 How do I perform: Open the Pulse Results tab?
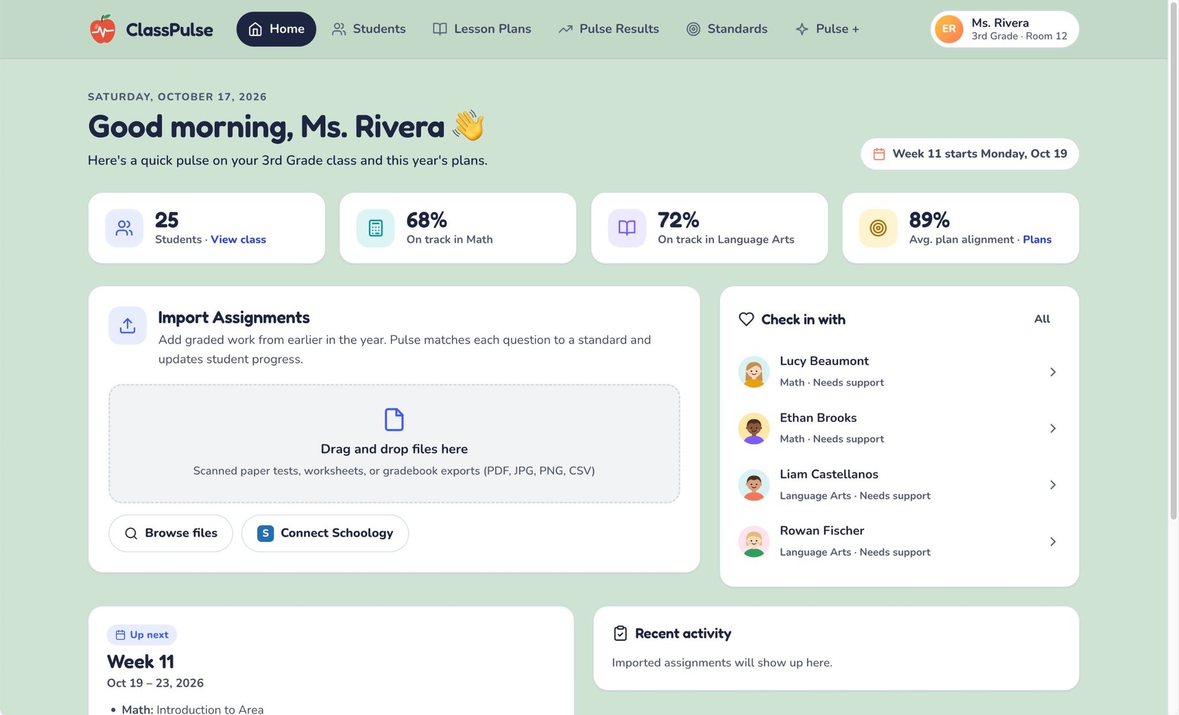608,29
